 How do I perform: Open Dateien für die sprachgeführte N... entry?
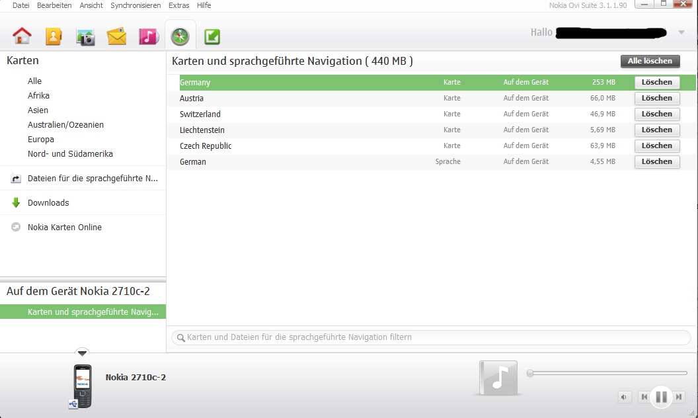point(93,179)
